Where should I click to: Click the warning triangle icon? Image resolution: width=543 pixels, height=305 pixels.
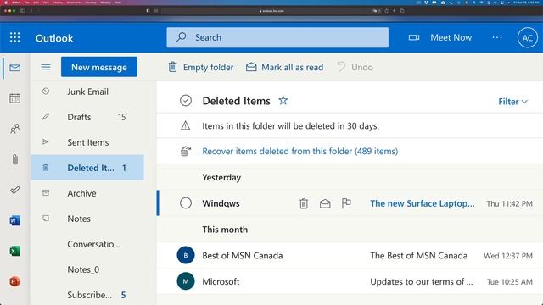pyautogui.click(x=186, y=125)
